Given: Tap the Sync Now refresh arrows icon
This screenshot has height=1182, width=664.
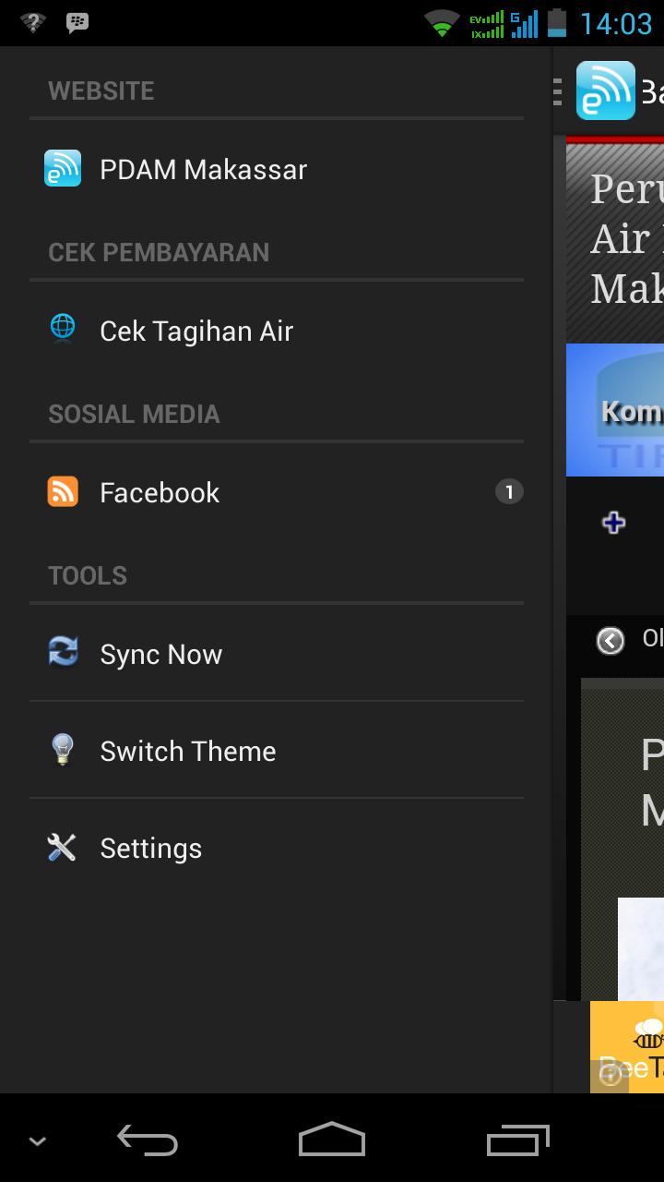Looking at the screenshot, I should pos(63,652).
